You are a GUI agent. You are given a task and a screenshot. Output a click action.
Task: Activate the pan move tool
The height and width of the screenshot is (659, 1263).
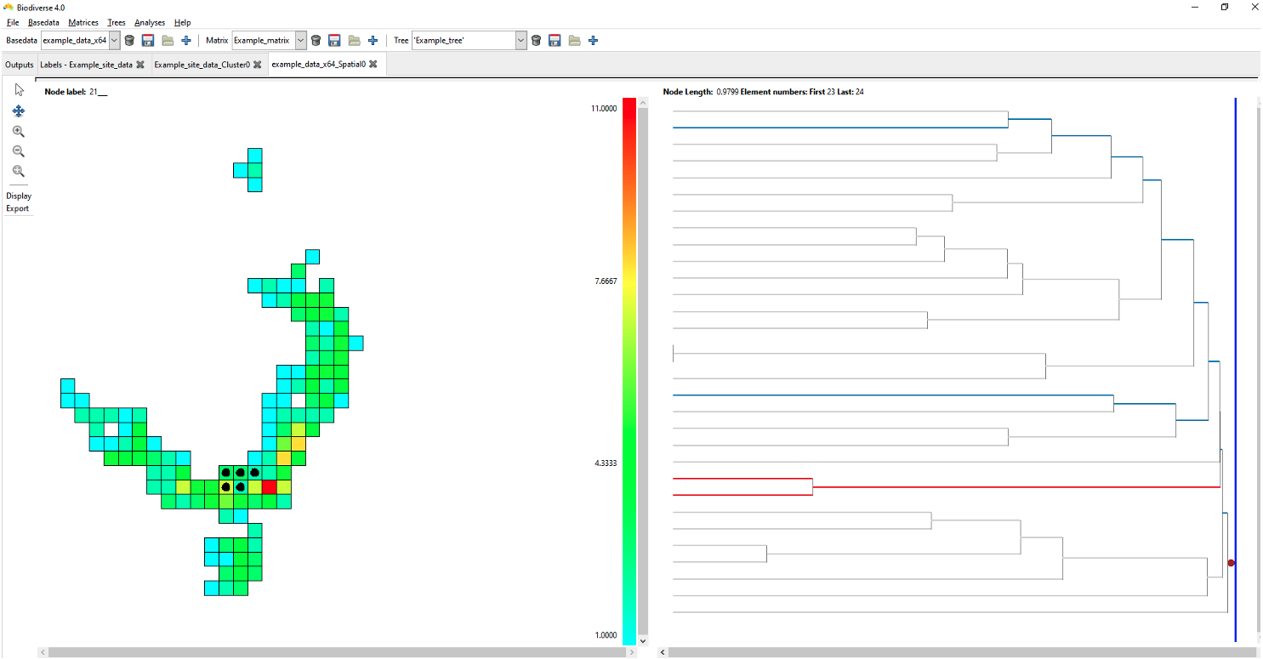click(x=19, y=111)
